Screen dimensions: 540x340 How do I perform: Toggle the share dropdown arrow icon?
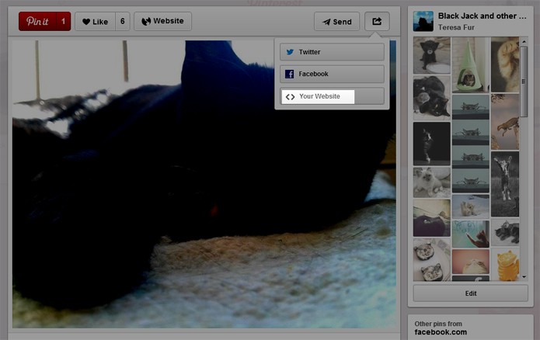coord(377,21)
